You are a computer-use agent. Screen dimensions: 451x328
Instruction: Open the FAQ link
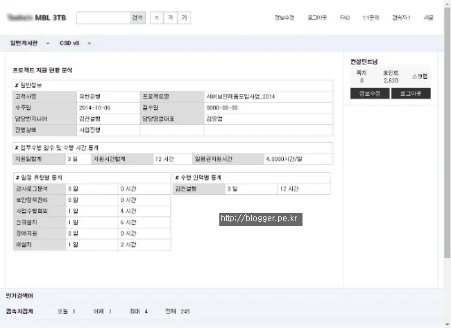coord(345,18)
